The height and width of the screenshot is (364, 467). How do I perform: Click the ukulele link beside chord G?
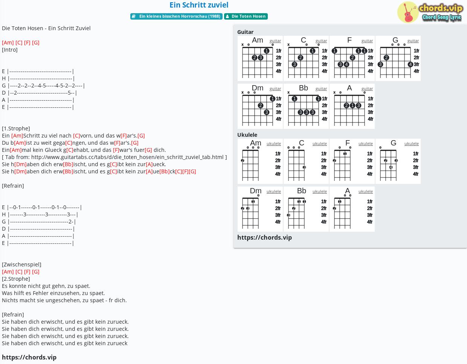click(412, 144)
